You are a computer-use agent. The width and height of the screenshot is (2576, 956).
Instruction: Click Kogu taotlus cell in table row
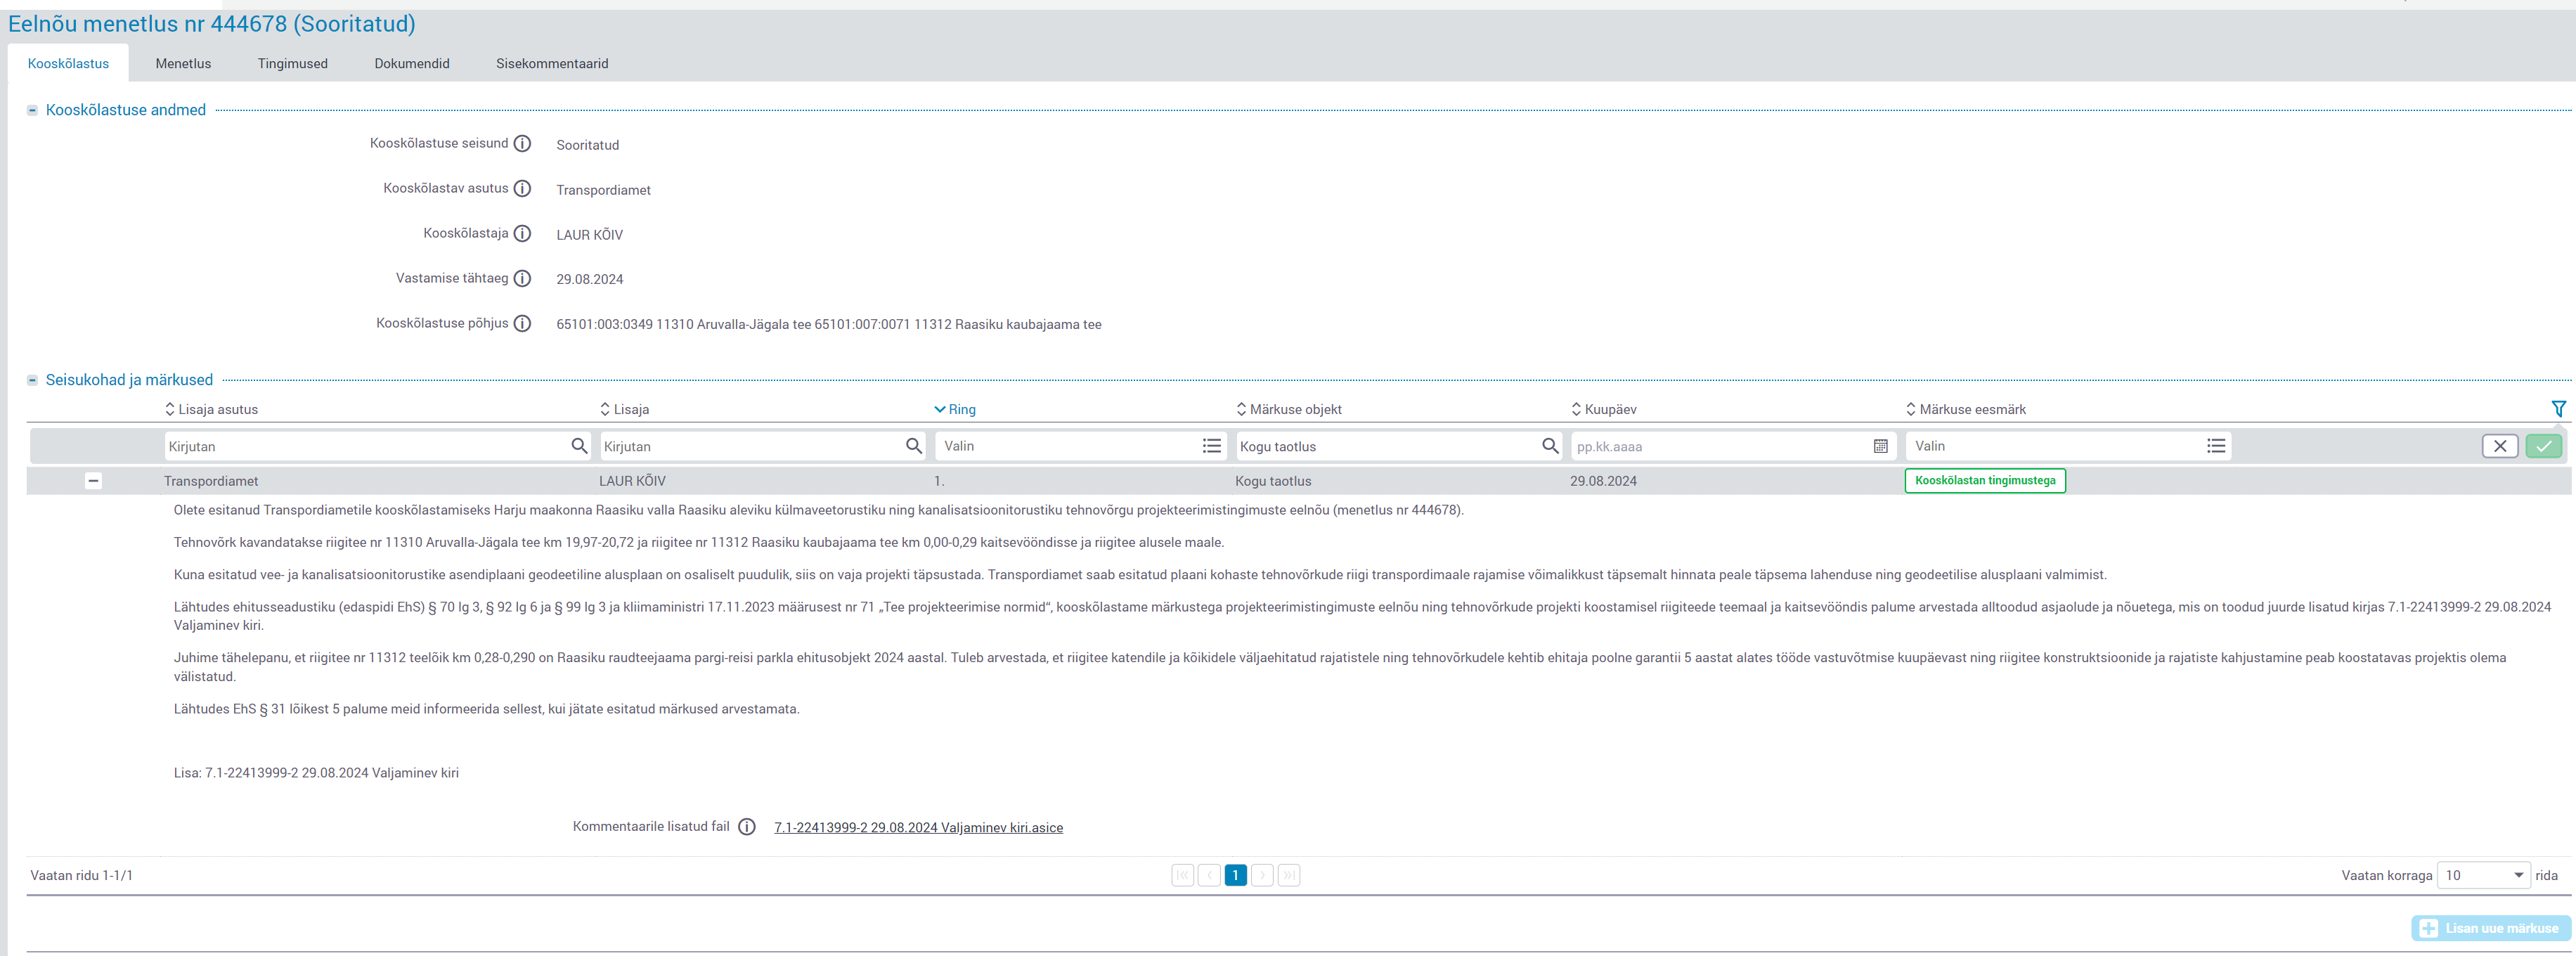tap(1273, 481)
